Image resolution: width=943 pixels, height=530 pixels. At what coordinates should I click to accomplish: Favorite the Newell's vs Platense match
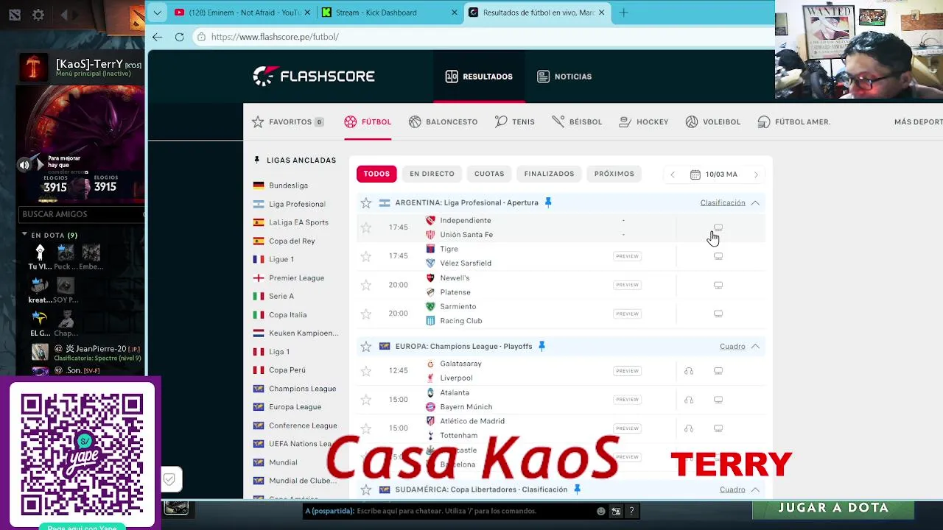(x=366, y=285)
